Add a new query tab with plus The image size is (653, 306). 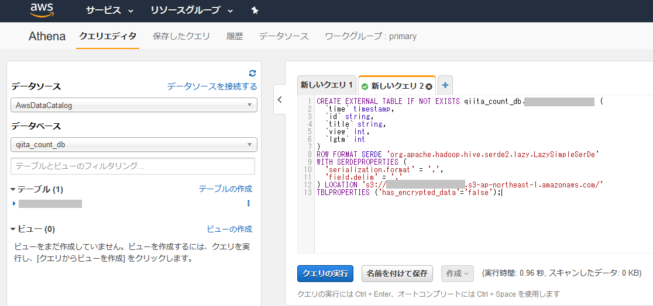[445, 85]
